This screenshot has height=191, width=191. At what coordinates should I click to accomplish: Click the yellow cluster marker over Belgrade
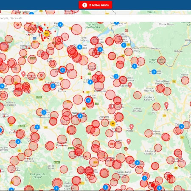[x=47, y=34]
